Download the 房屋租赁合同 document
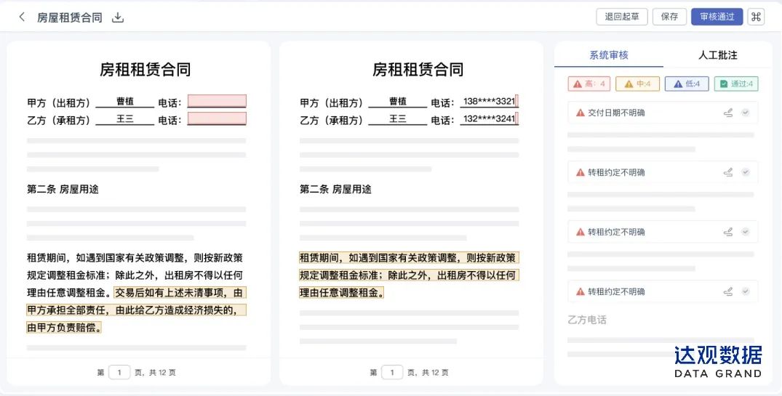The height and width of the screenshot is (396, 782). [118, 17]
